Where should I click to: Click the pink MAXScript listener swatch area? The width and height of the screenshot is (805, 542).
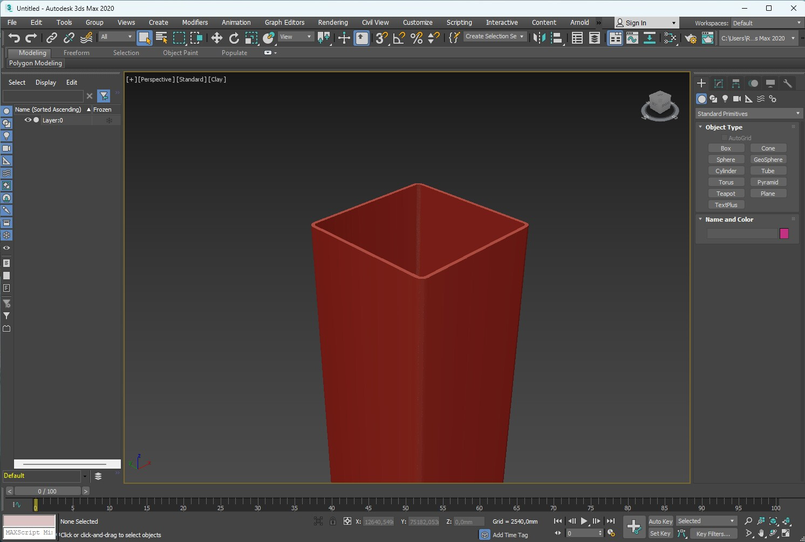tap(29, 521)
